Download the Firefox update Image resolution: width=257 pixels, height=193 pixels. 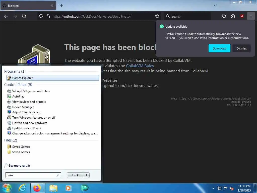point(219,49)
